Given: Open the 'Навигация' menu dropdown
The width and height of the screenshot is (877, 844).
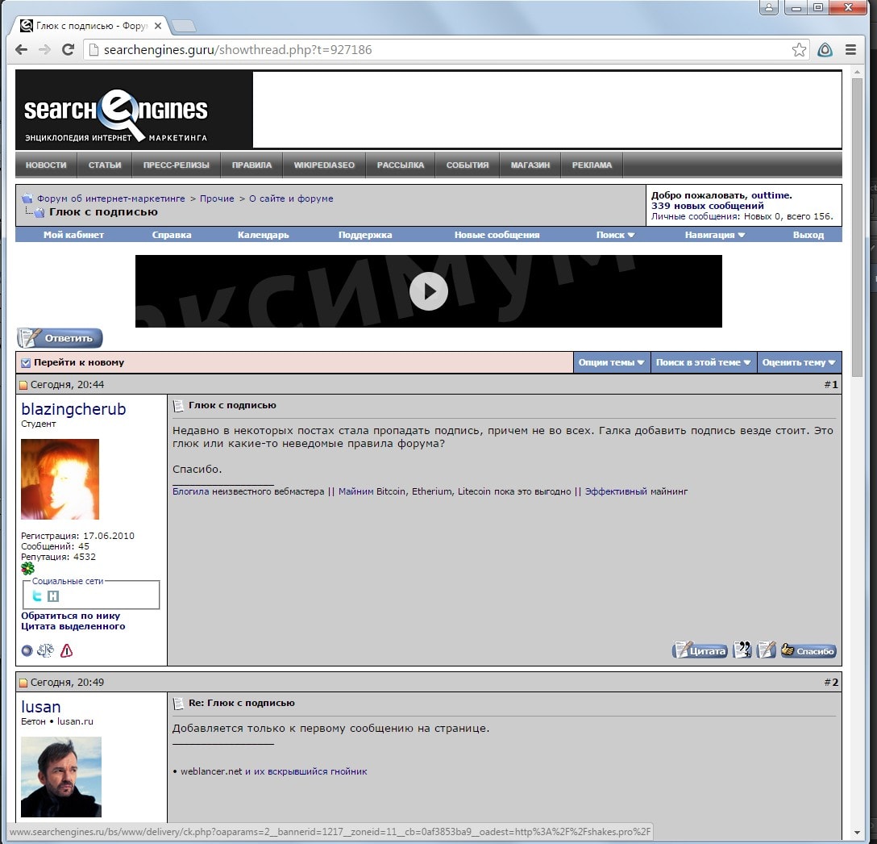Looking at the screenshot, I should [x=714, y=235].
